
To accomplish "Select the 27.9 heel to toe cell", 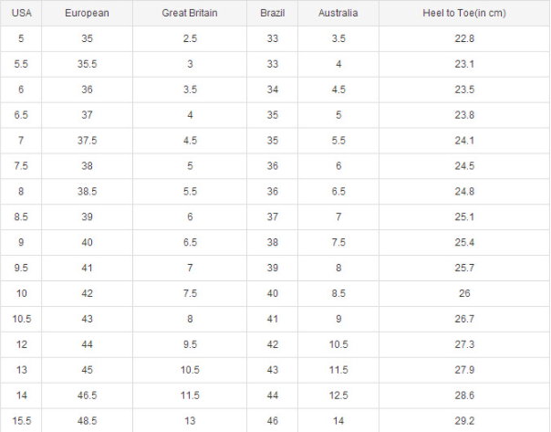I will pyautogui.click(x=464, y=369).
